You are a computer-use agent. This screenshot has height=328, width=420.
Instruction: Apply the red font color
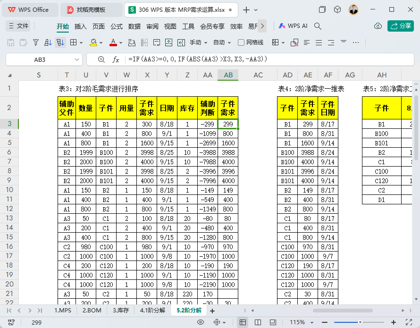click(113, 42)
